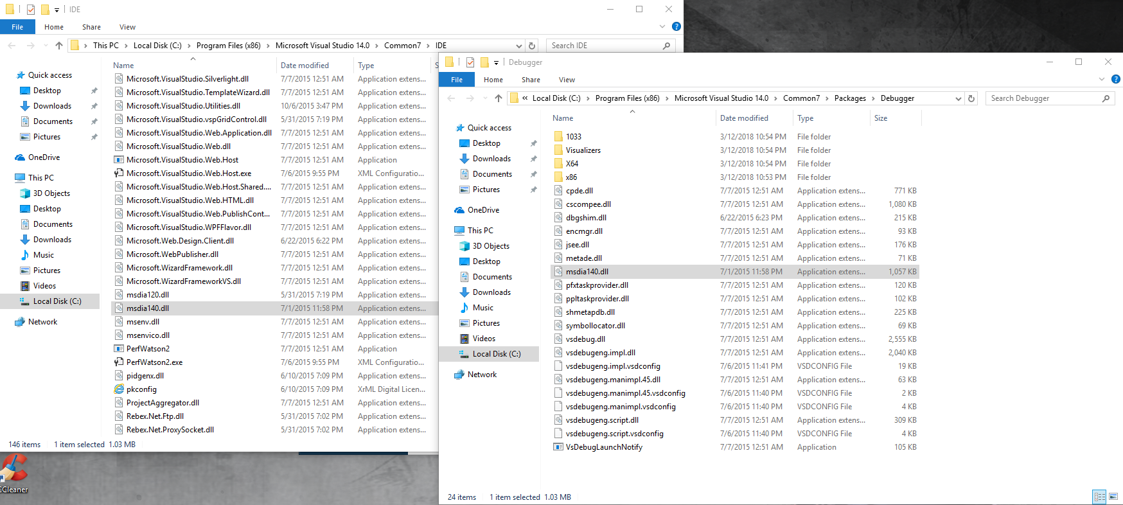Image resolution: width=1123 pixels, height=505 pixels.
Task: Open Properties quick access icon in IDE title bar
Action: pos(31,10)
